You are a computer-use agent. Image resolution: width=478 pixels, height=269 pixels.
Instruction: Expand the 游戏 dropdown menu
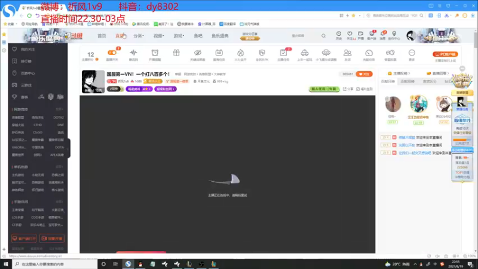coord(179,36)
